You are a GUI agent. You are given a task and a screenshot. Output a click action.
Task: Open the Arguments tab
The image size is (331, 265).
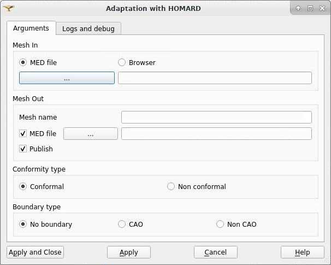[31, 28]
